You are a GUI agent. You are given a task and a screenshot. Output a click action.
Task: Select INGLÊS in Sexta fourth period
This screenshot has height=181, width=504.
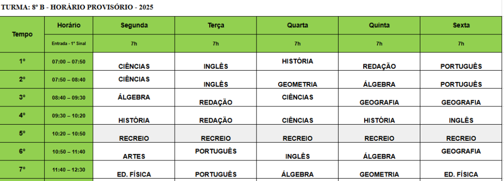pos(461,120)
